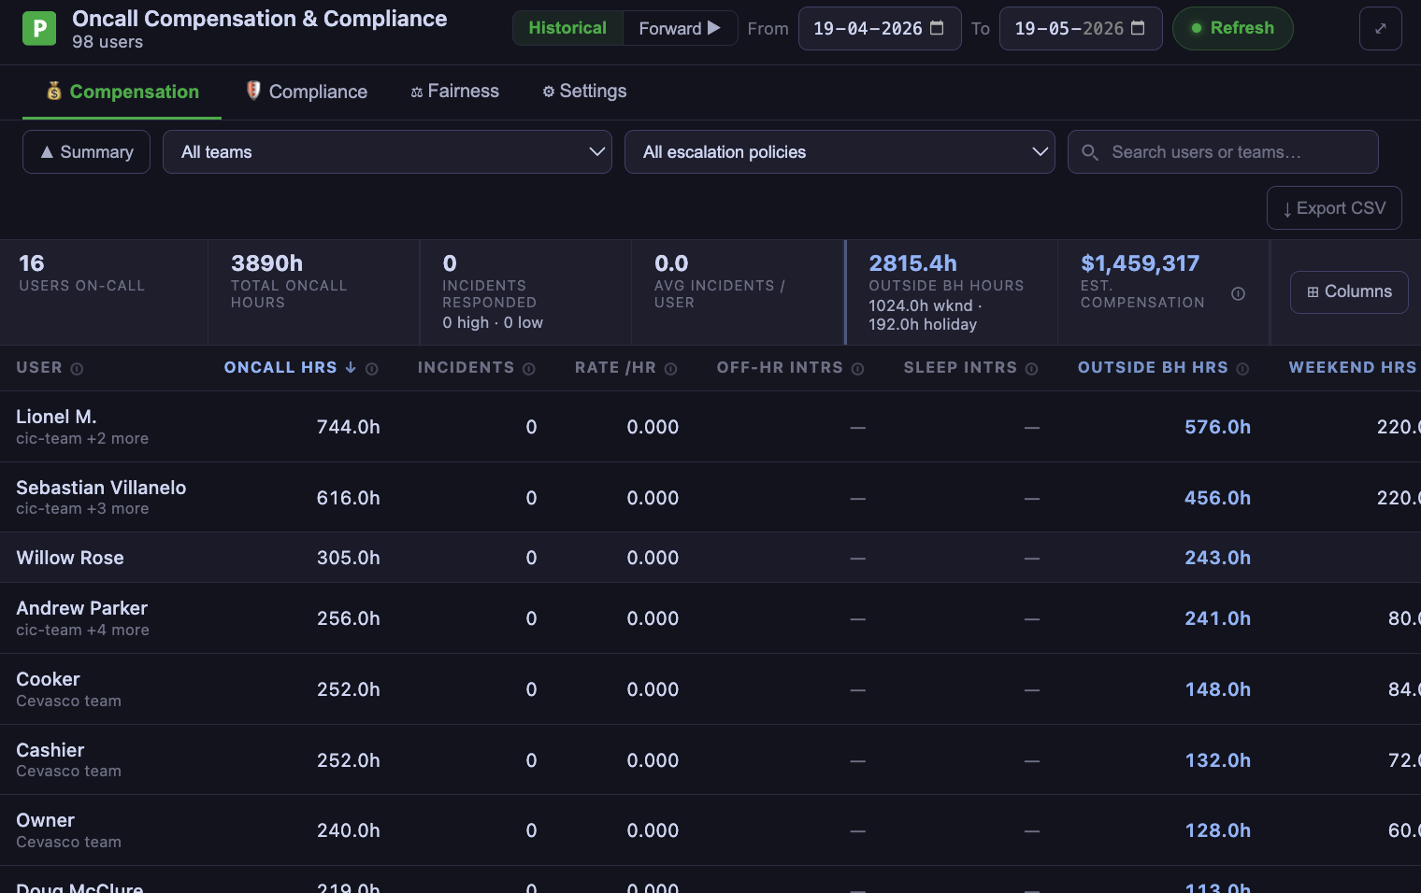Viewport: 1421px width, 893px height.
Task: Export data with Export CSV button
Action: [1334, 208]
